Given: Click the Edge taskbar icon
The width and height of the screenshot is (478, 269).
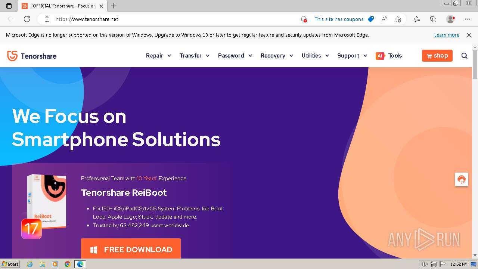Looking at the screenshot, I should [80, 264].
